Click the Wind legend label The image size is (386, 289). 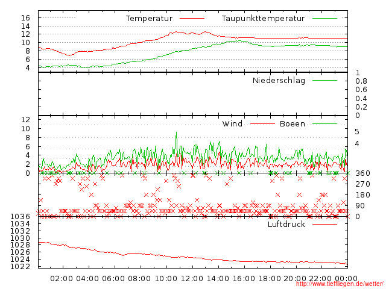tap(232, 123)
